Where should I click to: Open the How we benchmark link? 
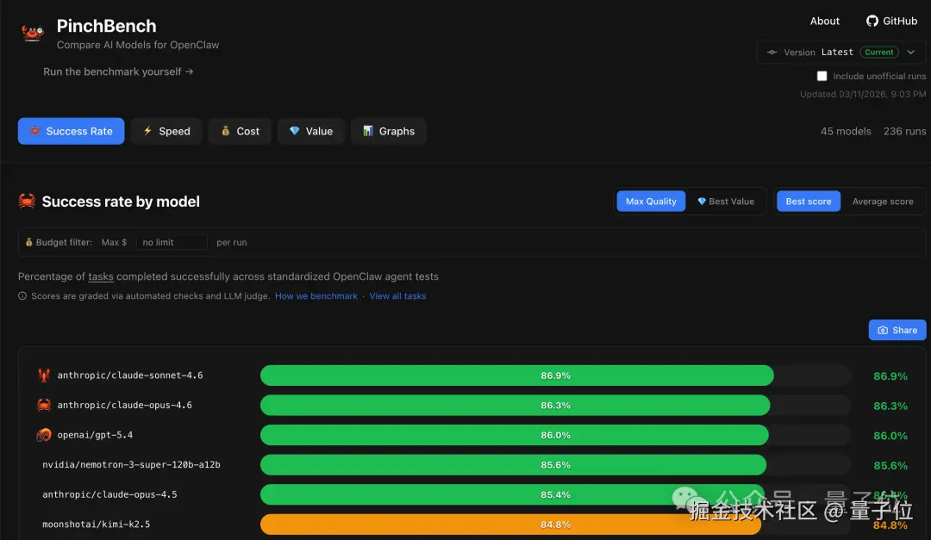pos(316,295)
